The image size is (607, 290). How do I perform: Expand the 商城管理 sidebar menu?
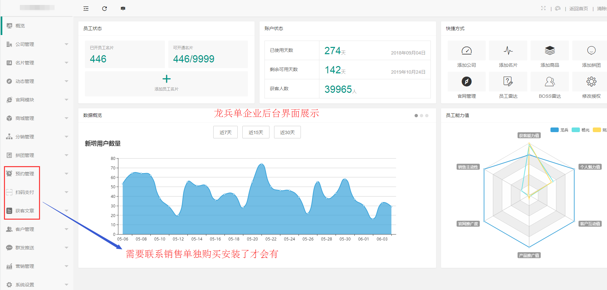click(x=36, y=118)
